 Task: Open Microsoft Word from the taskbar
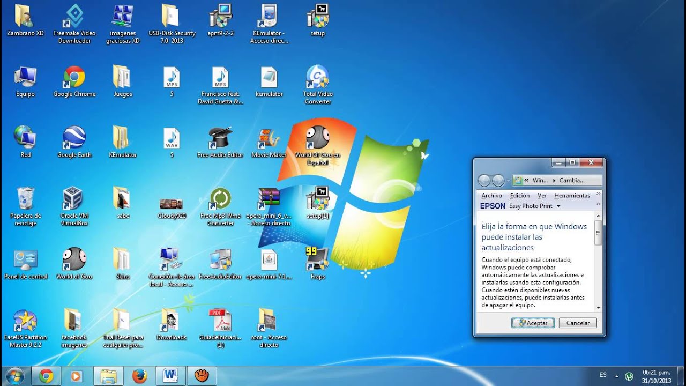[170, 376]
